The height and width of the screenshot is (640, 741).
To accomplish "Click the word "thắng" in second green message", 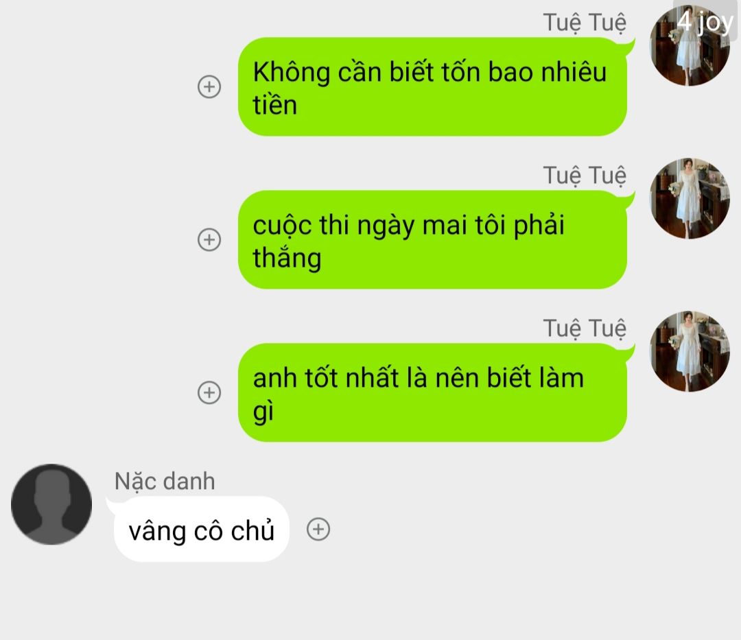I will click(287, 259).
